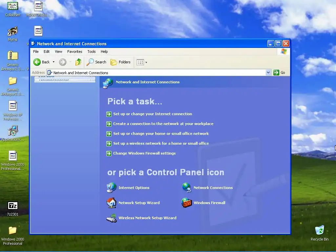The width and height of the screenshot is (336, 252).
Task: Click the arrow icon beside home network task
Action: pos(109,134)
